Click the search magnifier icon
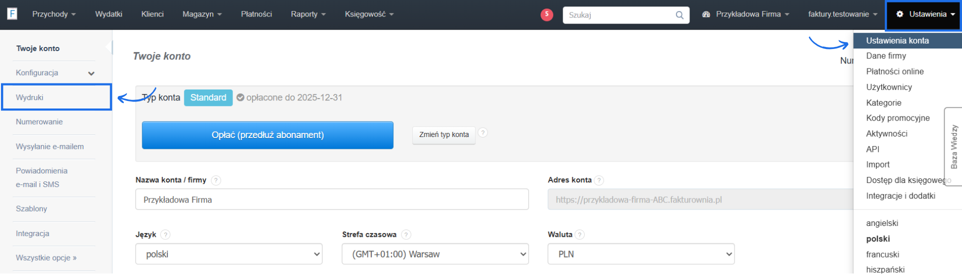 pos(679,15)
